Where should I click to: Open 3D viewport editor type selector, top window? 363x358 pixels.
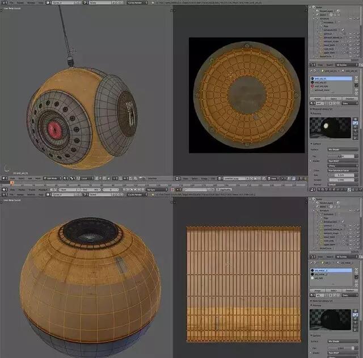click(4, 178)
